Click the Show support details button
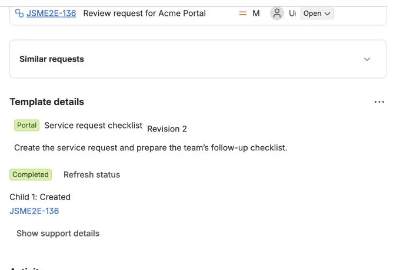This screenshot has width=400, height=270. (x=58, y=234)
